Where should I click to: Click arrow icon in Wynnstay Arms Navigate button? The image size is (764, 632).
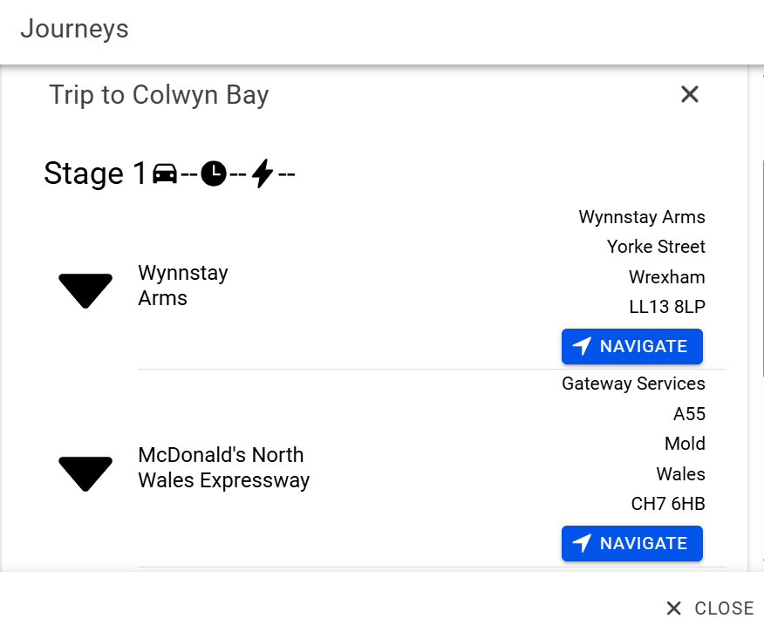[582, 347]
